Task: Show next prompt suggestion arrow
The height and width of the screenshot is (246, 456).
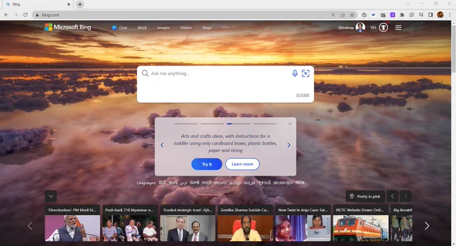Action: pos(289,145)
